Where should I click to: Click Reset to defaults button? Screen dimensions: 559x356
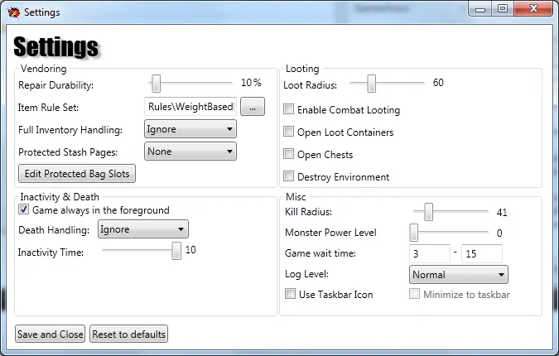tap(128, 334)
